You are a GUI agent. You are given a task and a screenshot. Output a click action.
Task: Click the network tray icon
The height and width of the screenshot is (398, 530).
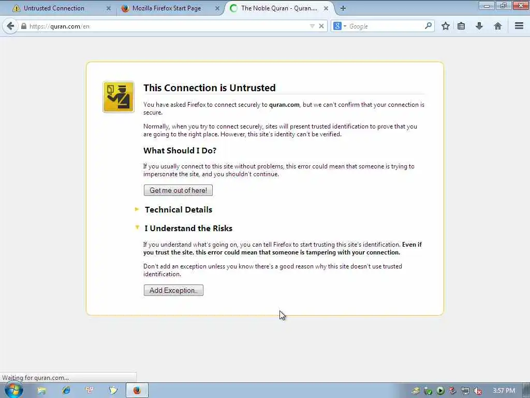click(x=465, y=391)
